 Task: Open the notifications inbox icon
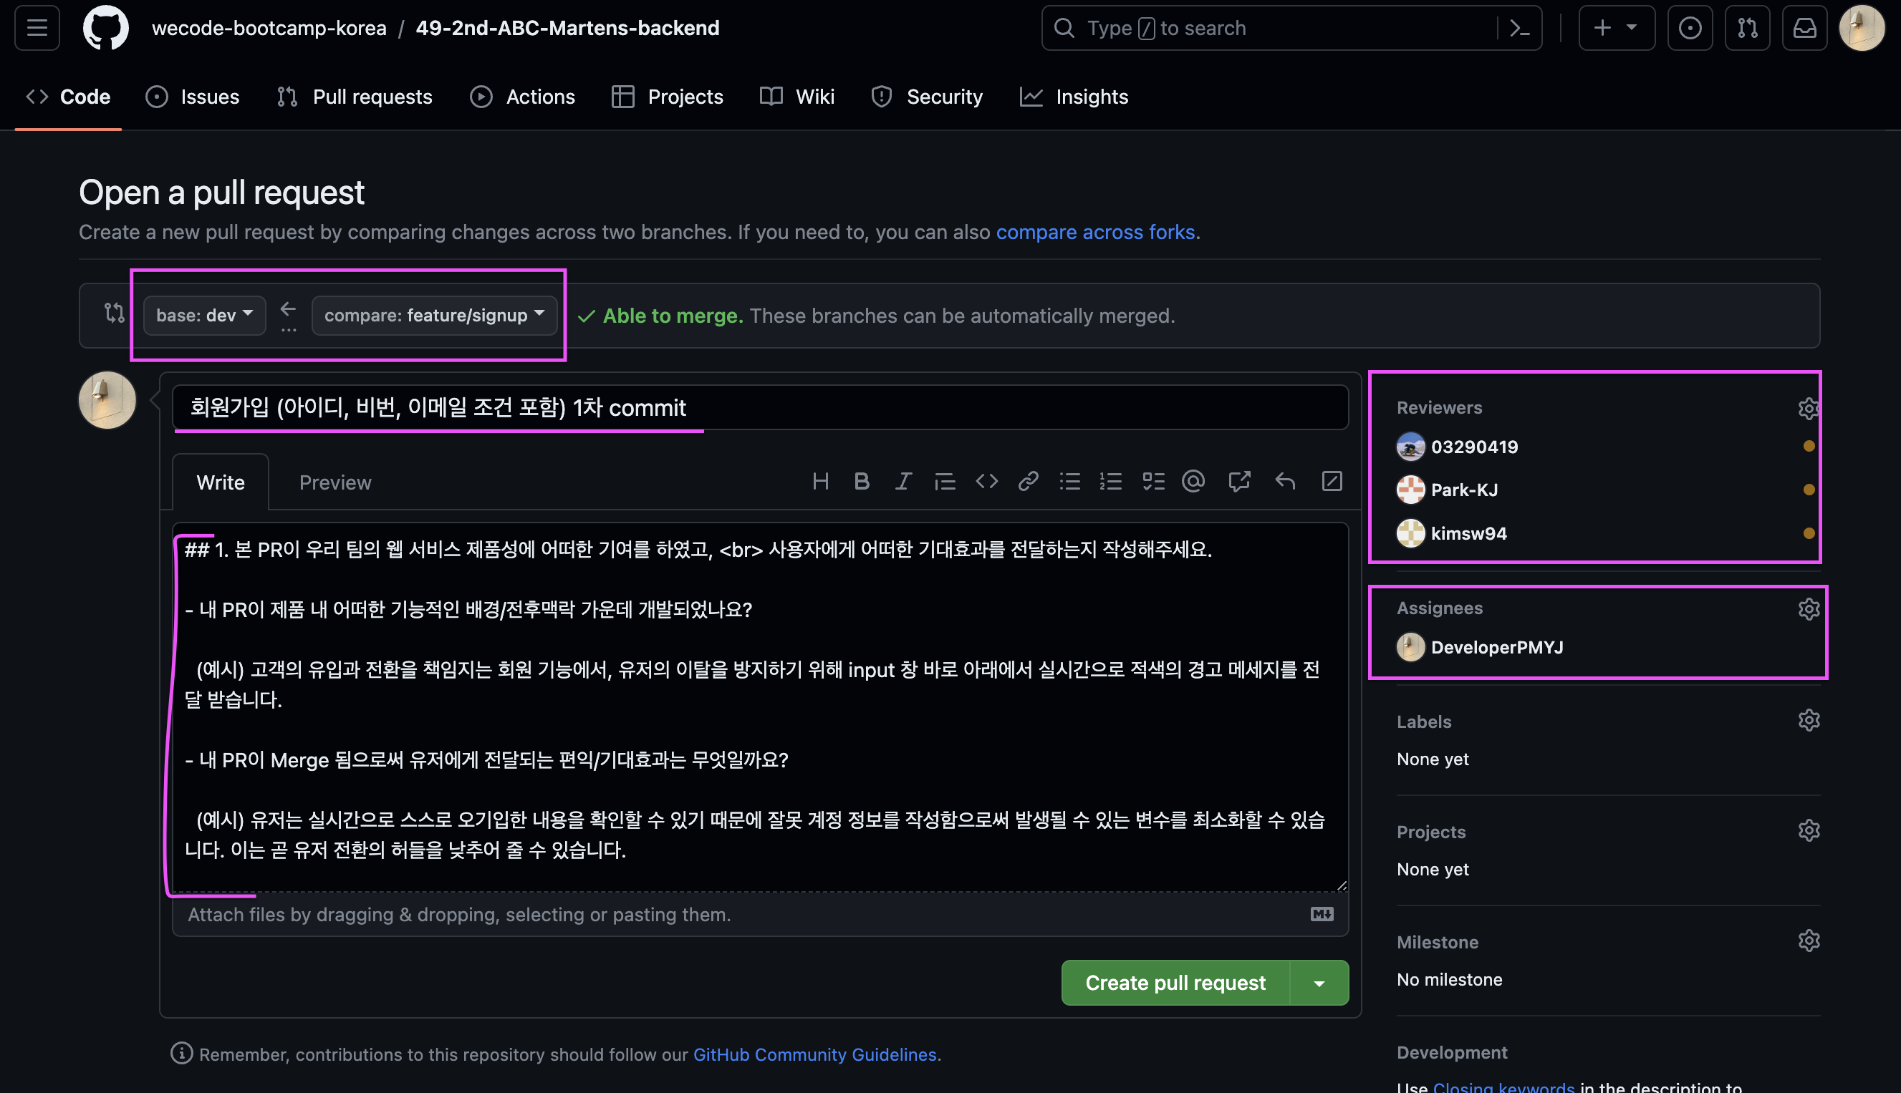click(1804, 28)
